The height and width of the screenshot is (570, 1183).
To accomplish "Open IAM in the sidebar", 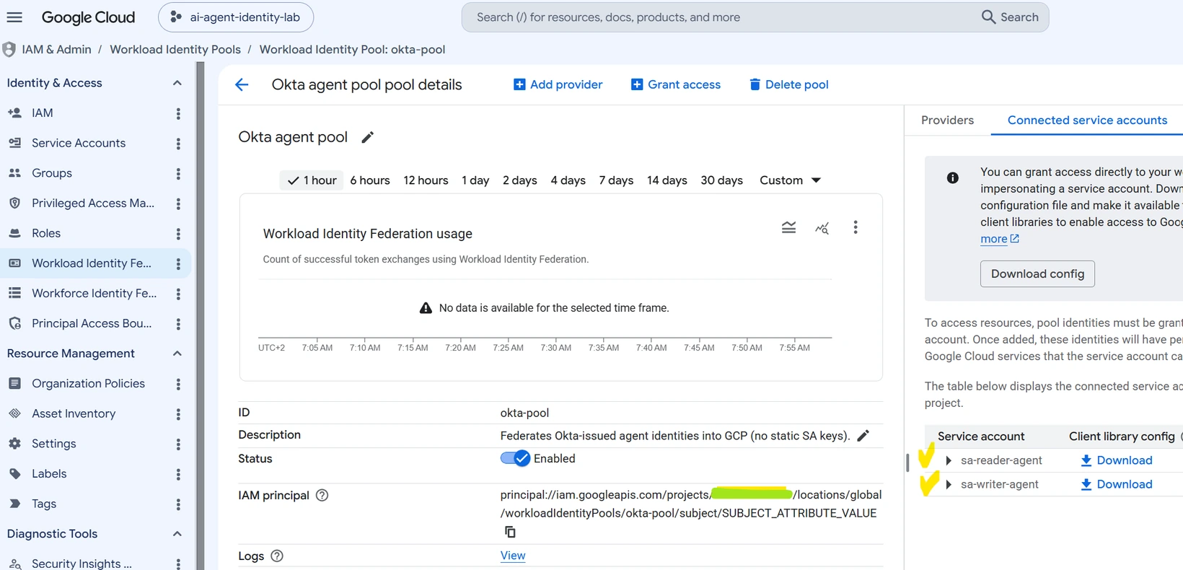I will (42, 113).
